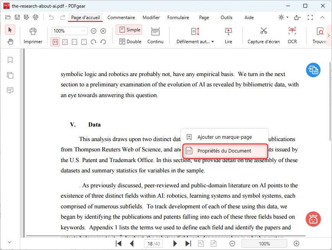Go to the next page
Image resolution: width=332 pixels, height=250 pixels.
point(175,244)
